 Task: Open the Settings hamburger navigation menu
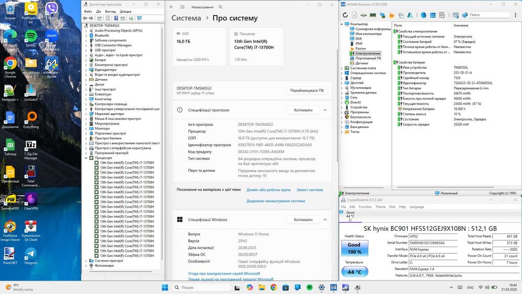click(182, 7)
